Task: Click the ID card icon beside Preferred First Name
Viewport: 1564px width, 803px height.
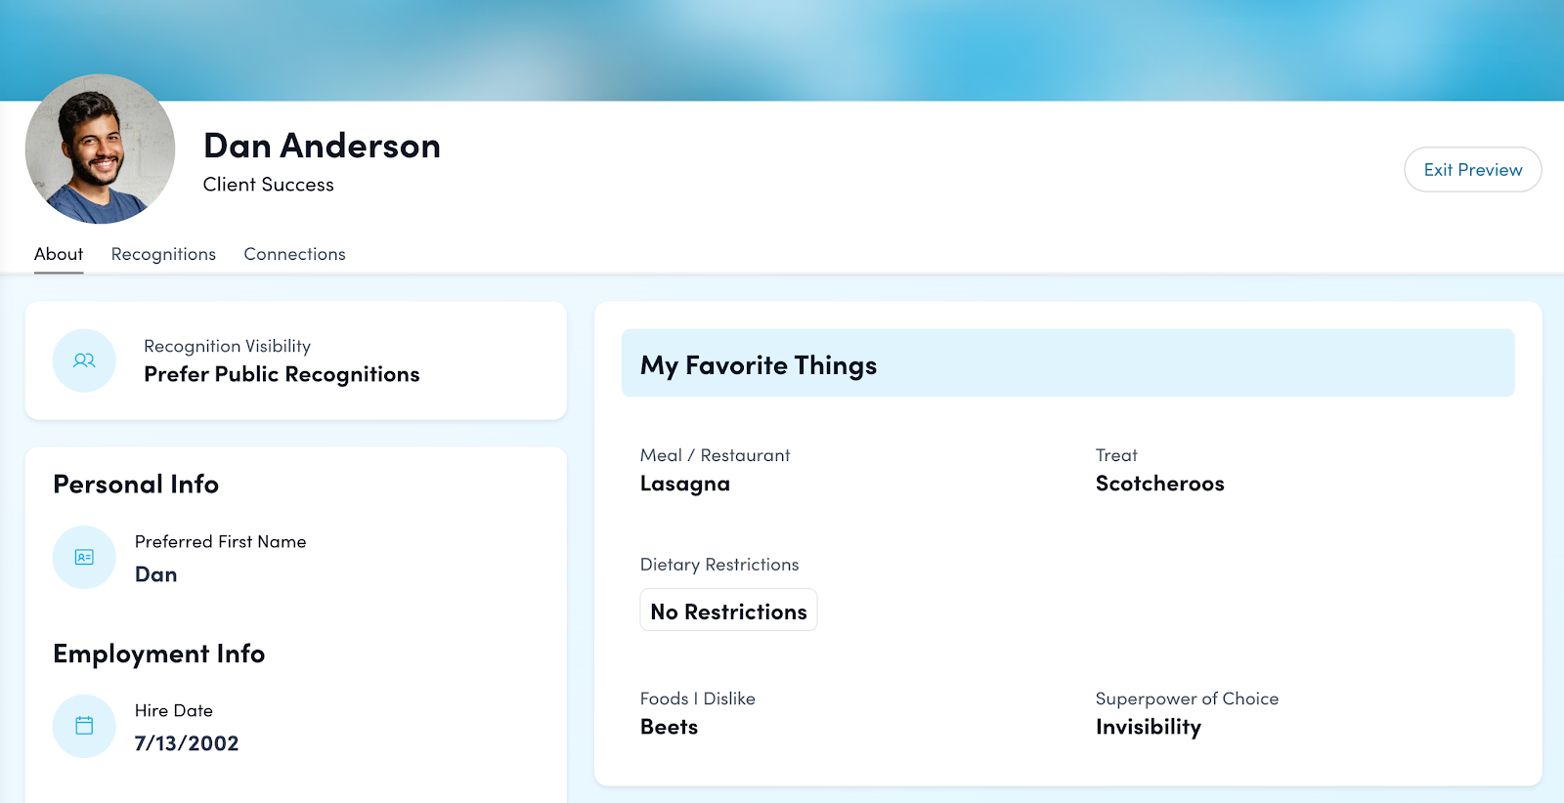Action: click(84, 558)
